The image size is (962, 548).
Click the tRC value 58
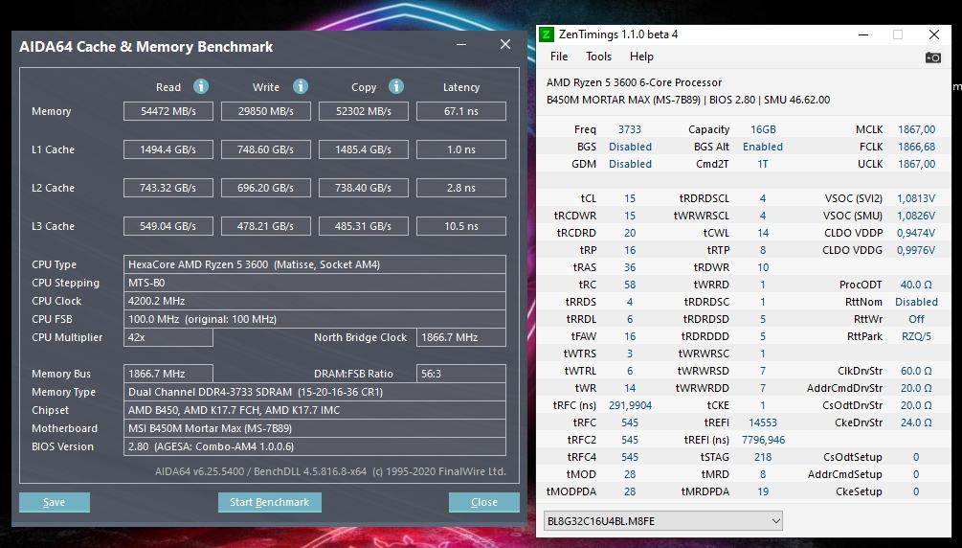(x=630, y=285)
